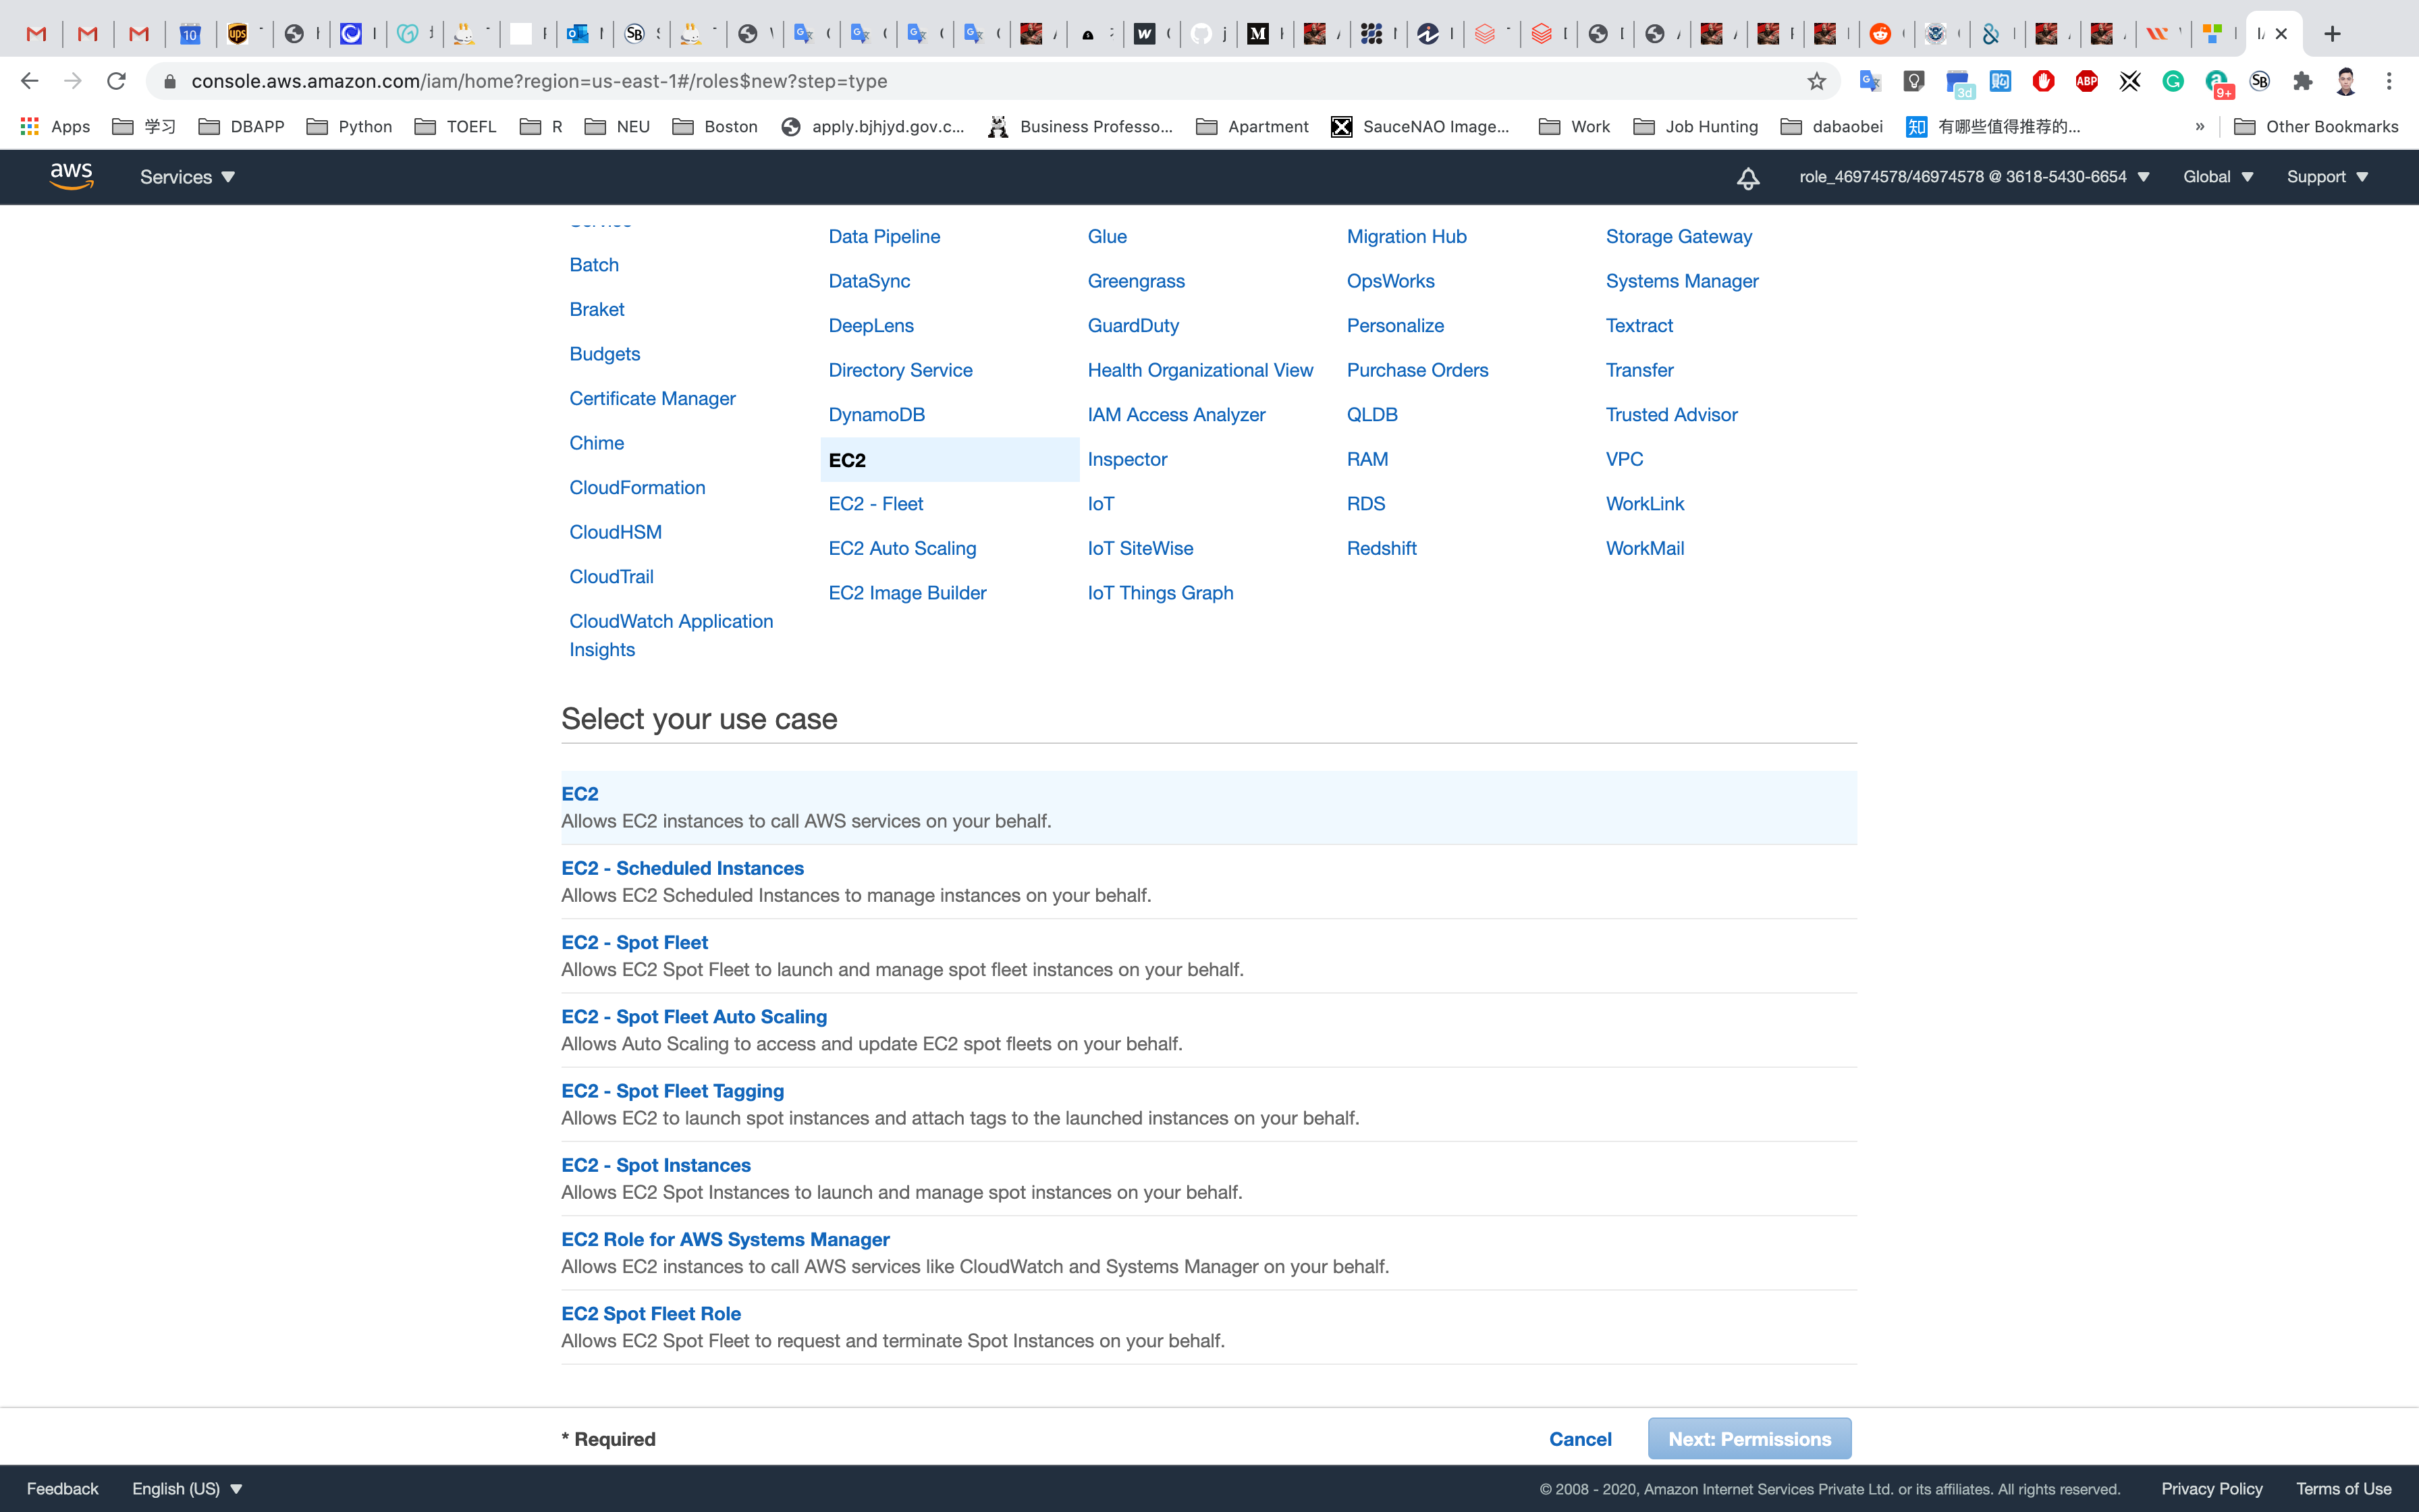The width and height of the screenshot is (2419, 1512).
Task: Click the Grammarly extension icon
Action: [2173, 81]
